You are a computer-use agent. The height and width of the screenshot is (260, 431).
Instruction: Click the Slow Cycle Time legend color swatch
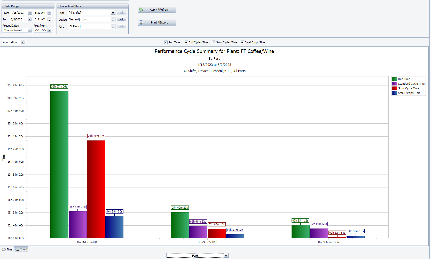point(394,88)
